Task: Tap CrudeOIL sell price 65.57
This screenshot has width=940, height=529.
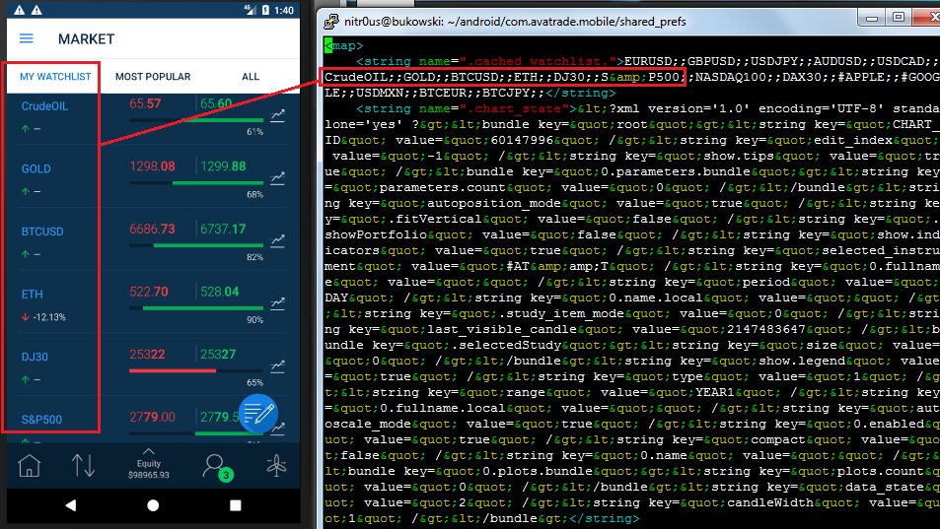Action: click(145, 103)
